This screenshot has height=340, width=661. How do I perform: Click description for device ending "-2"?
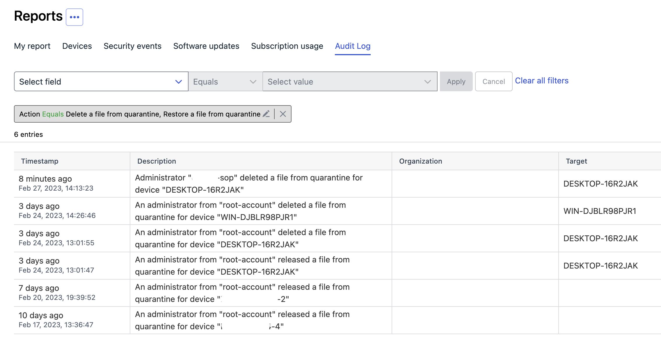(242, 293)
